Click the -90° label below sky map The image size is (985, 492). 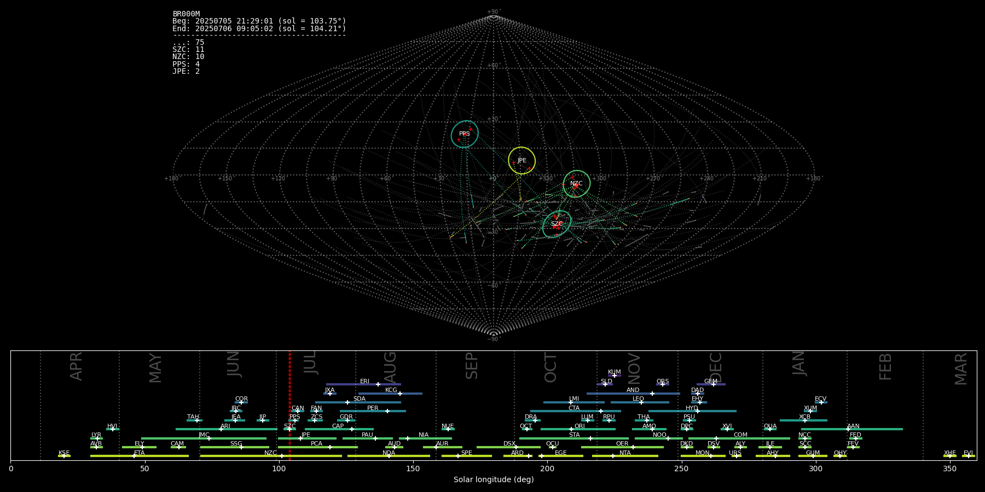[x=494, y=339]
